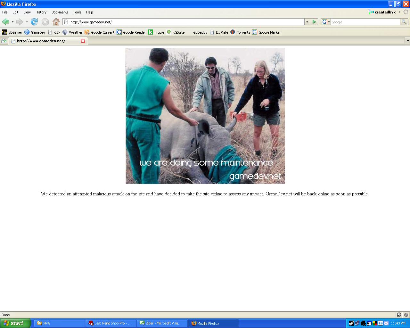Click the Mozilla Firefox taskbar button
This screenshot has height=328, width=410.
(x=213, y=323)
